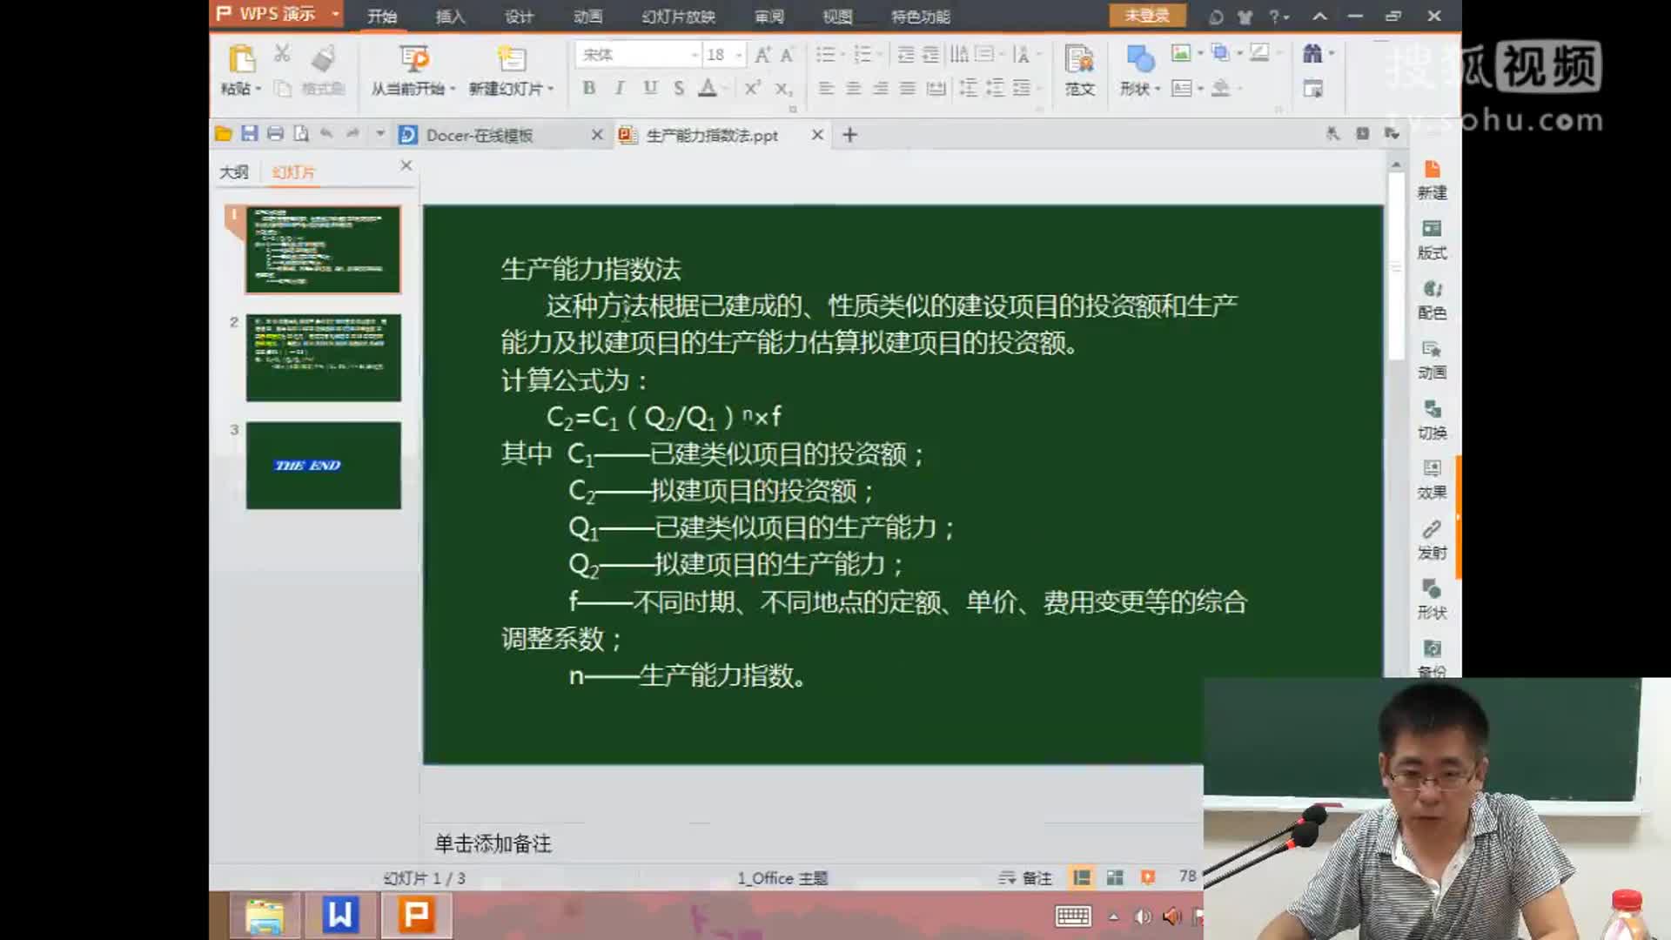This screenshot has height=940, width=1671.
Task: Expand the 新建幻灯片 dropdown arrow
Action: (551, 89)
